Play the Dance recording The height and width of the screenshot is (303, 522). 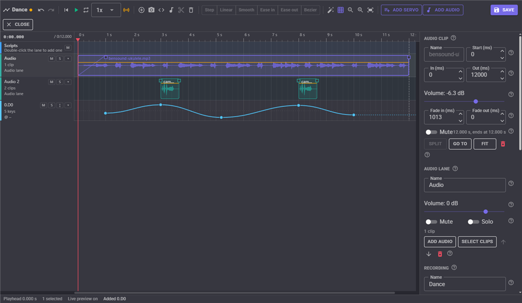tap(76, 10)
